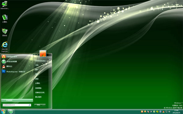Open 游戏 in the Start menu
This screenshot has height=114, width=183.
[37, 79]
